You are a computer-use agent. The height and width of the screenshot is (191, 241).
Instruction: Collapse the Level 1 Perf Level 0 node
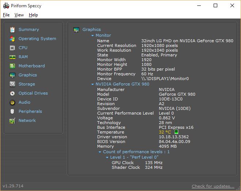click(107, 158)
